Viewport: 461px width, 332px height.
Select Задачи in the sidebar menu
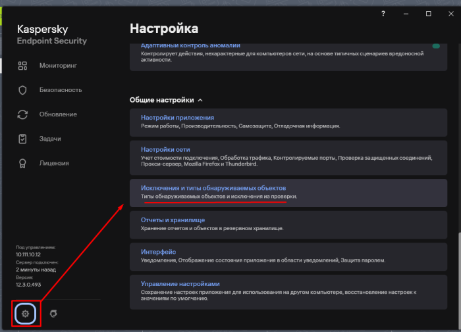click(x=50, y=139)
